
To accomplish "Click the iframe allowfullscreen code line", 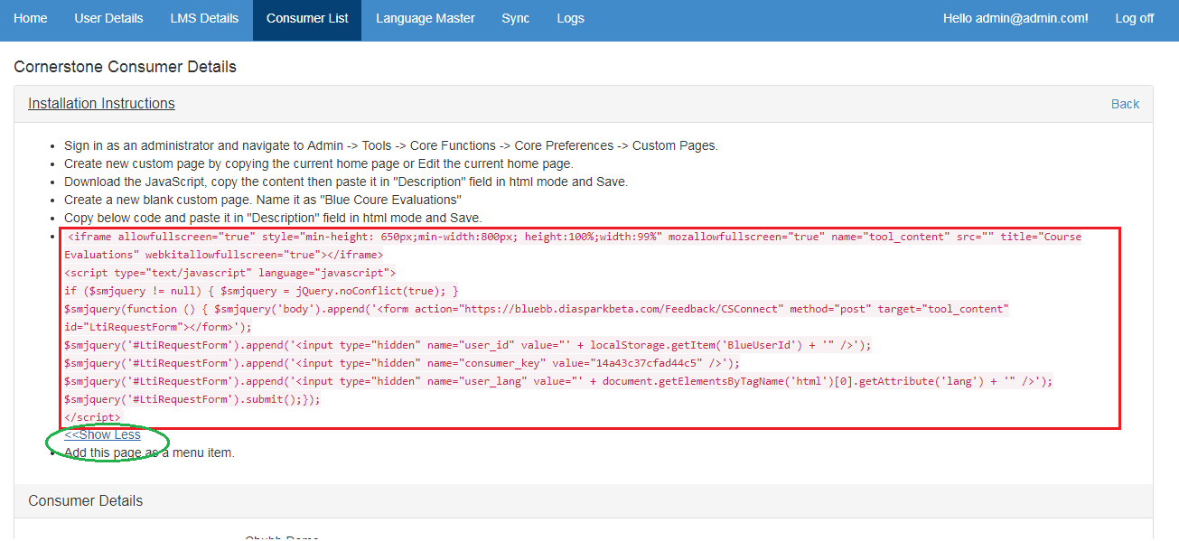I will click(x=573, y=246).
